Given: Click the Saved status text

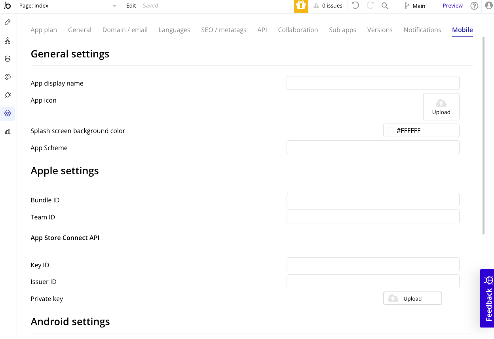Looking at the screenshot, I should click(150, 6).
